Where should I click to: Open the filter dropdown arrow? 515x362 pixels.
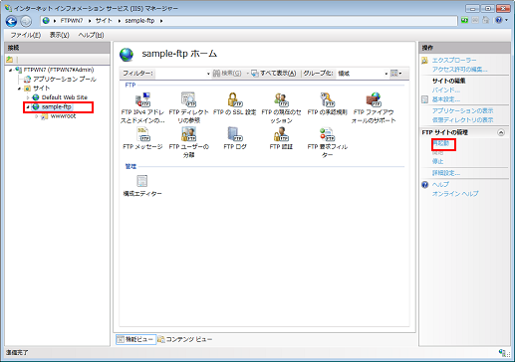click(x=208, y=74)
